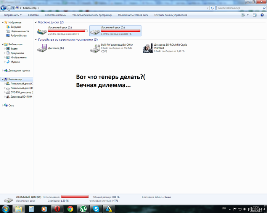Click Открыть панель управления button

coord(170,15)
